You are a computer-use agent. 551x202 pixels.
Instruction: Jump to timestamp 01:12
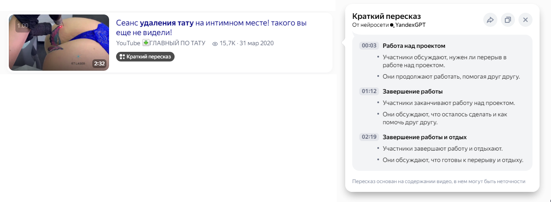click(x=369, y=91)
